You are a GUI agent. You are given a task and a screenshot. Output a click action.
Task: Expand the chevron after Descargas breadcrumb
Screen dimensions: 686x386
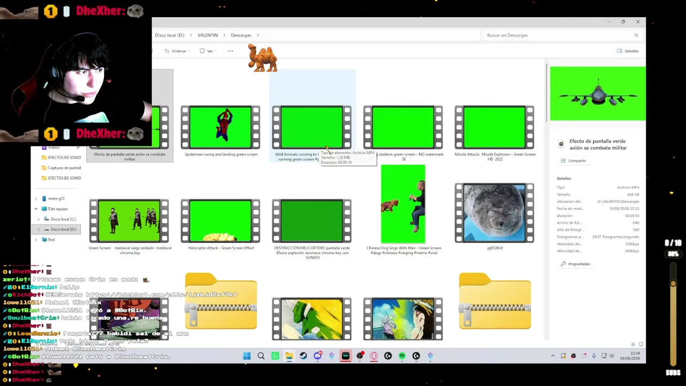point(258,35)
